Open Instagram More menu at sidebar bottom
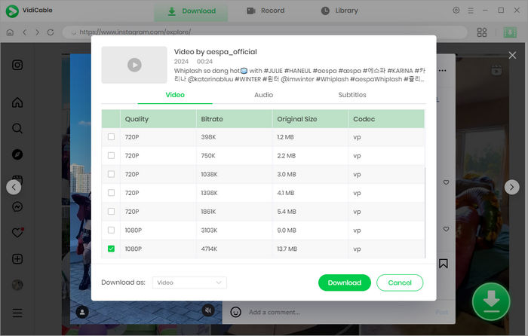This screenshot has width=528, height=336. 17,313
